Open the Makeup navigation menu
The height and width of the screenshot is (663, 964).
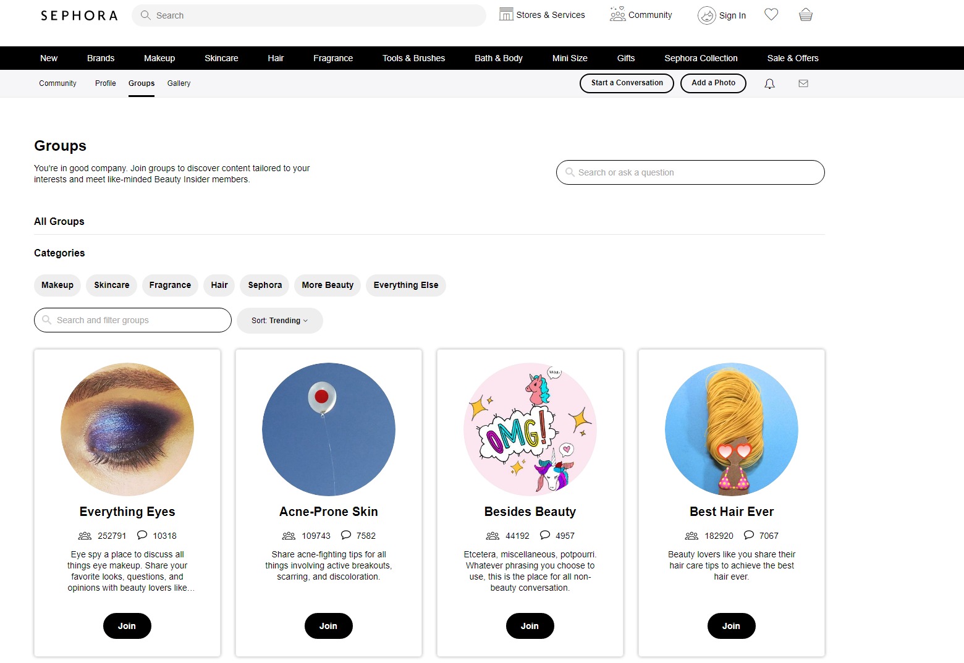(x=159, y=58)
